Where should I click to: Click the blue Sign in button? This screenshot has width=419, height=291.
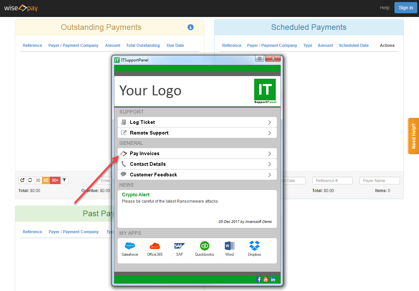coord(405,8)
